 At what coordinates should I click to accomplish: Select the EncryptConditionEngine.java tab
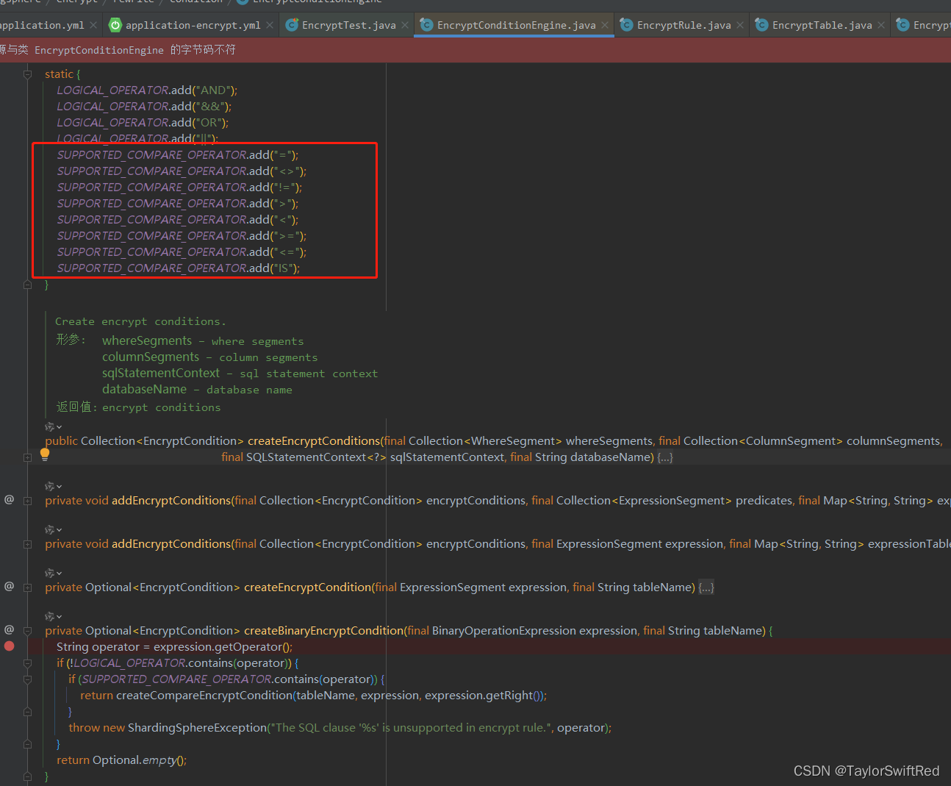click(516, 25)
